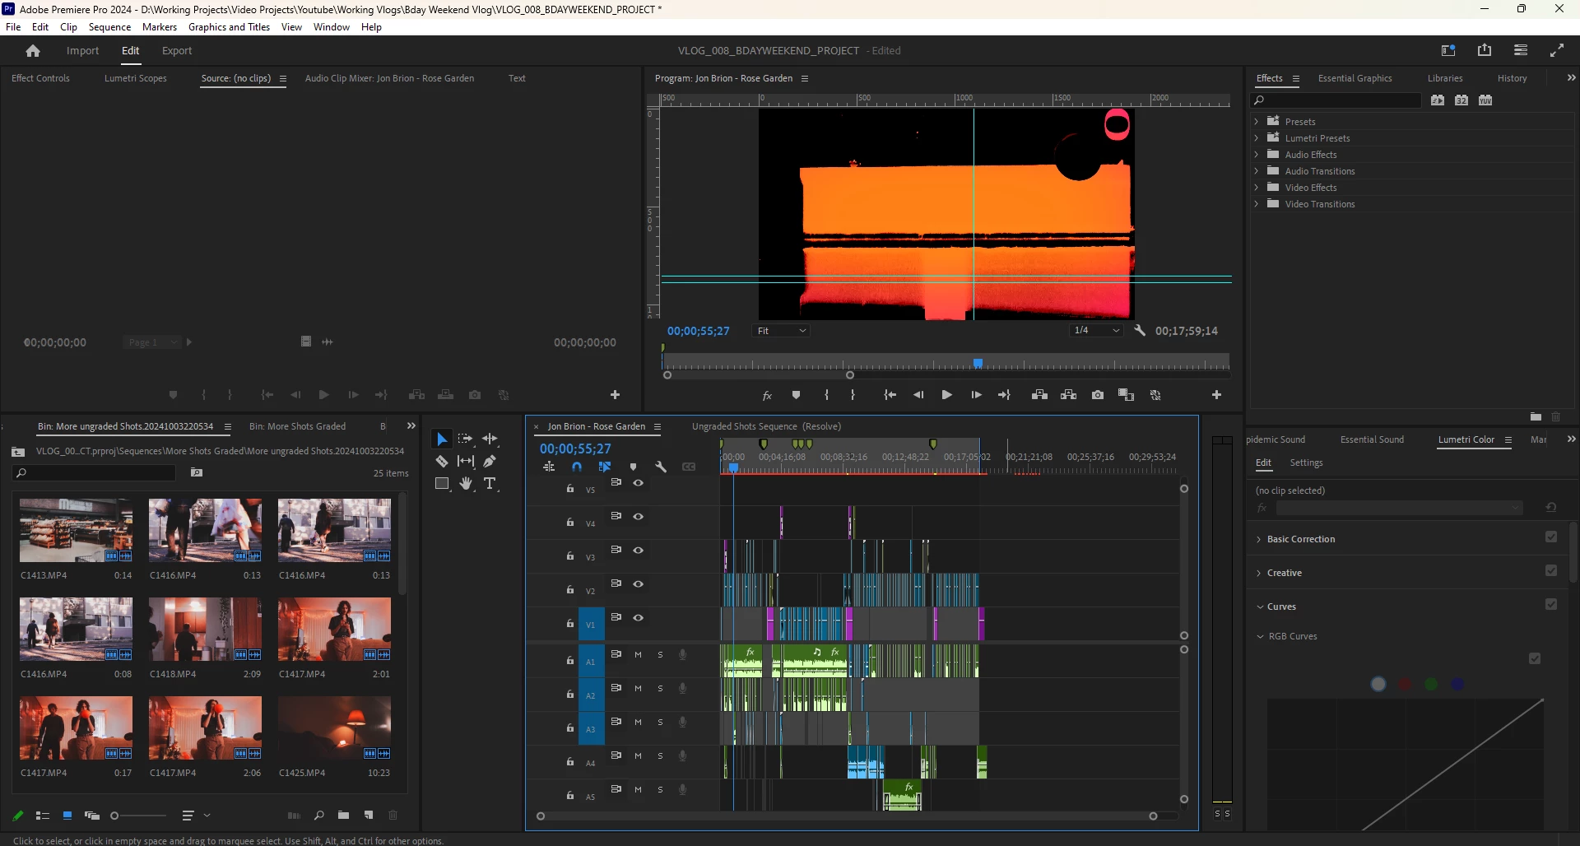Expand the Presets folder
1580x846 pixels.
(1257, 122)
